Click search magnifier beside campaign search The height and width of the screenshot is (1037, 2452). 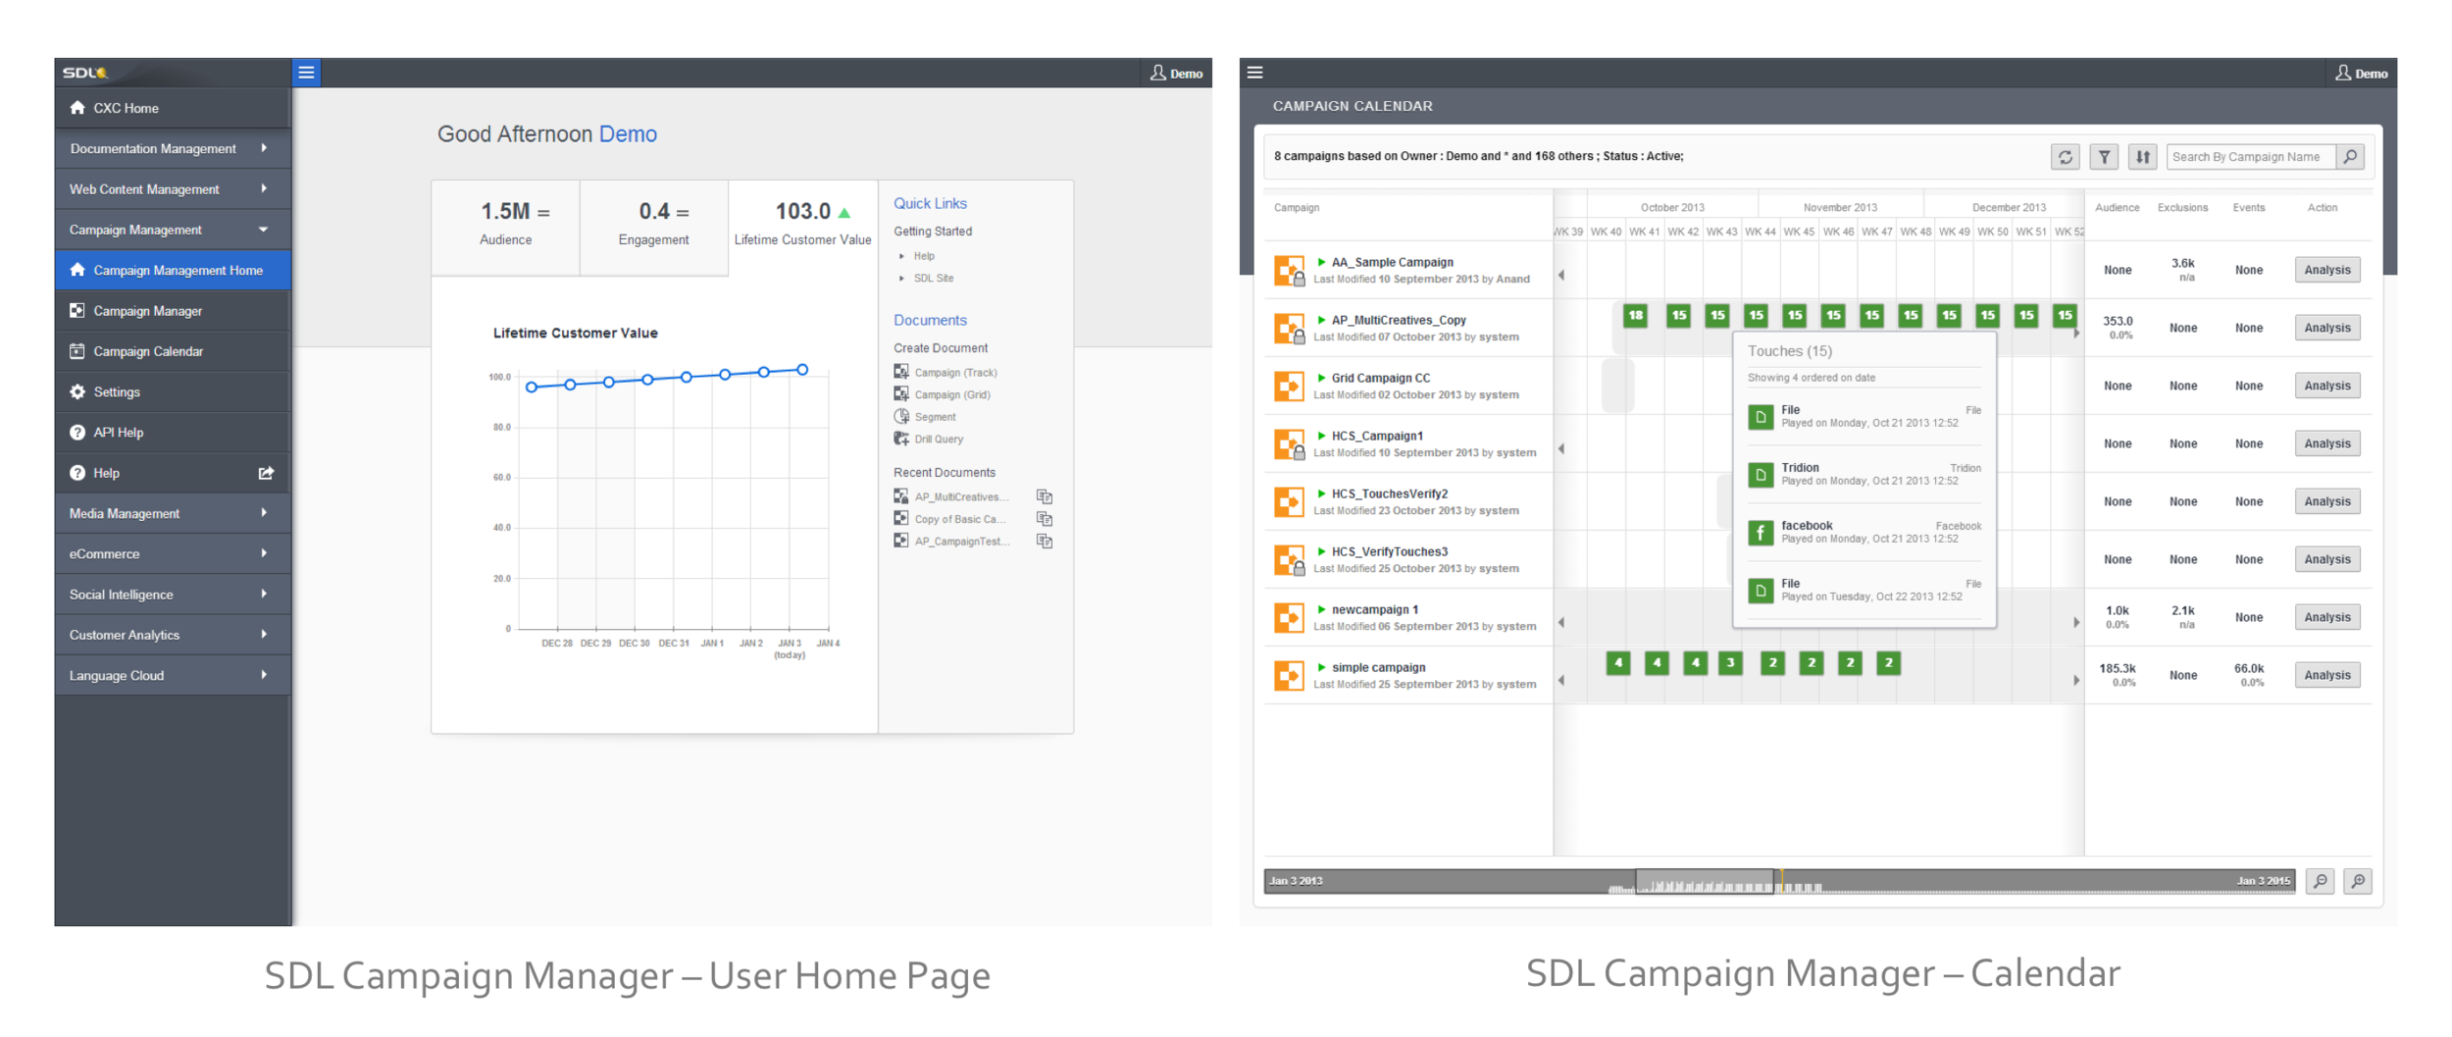[2350, 157]
